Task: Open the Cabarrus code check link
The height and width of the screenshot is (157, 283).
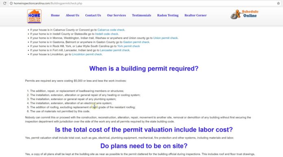Action: coord(111,30)
